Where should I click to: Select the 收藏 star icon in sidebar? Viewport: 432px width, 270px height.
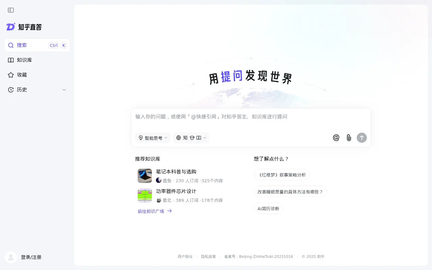pos(11,75)
